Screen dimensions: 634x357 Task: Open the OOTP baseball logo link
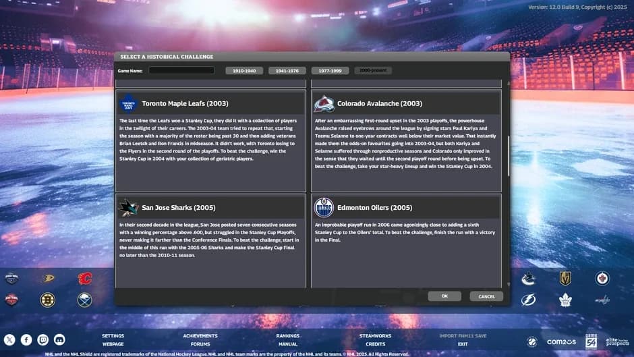(532, 341)
